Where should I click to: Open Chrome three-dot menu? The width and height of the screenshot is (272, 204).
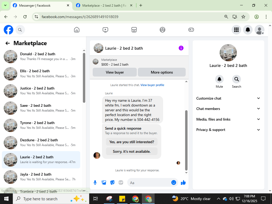point(266,17)
